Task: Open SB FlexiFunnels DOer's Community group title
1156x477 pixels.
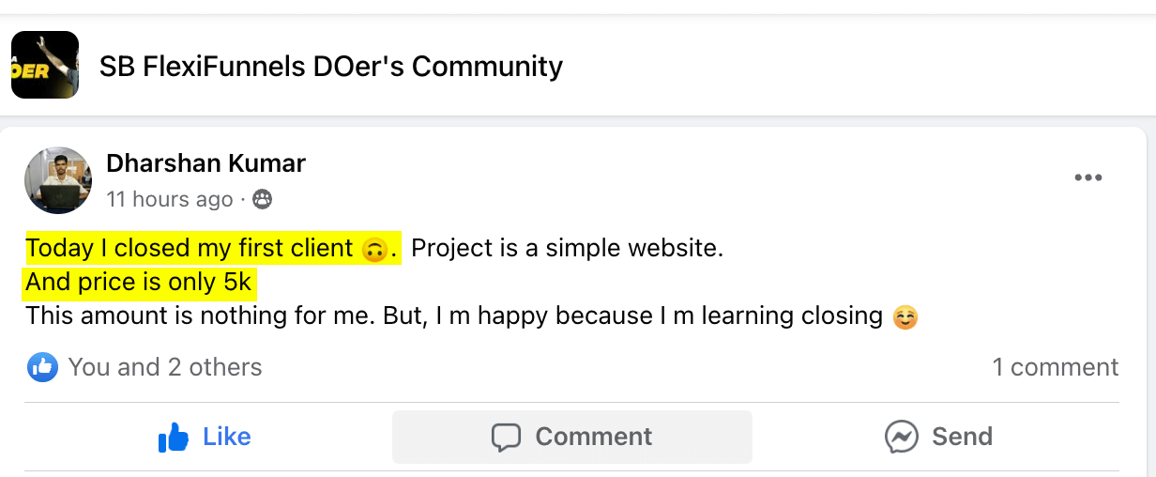Action: coord(331,67)
